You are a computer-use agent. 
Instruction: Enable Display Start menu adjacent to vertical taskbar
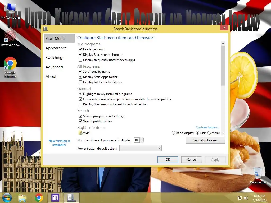(x=80, y=104)
